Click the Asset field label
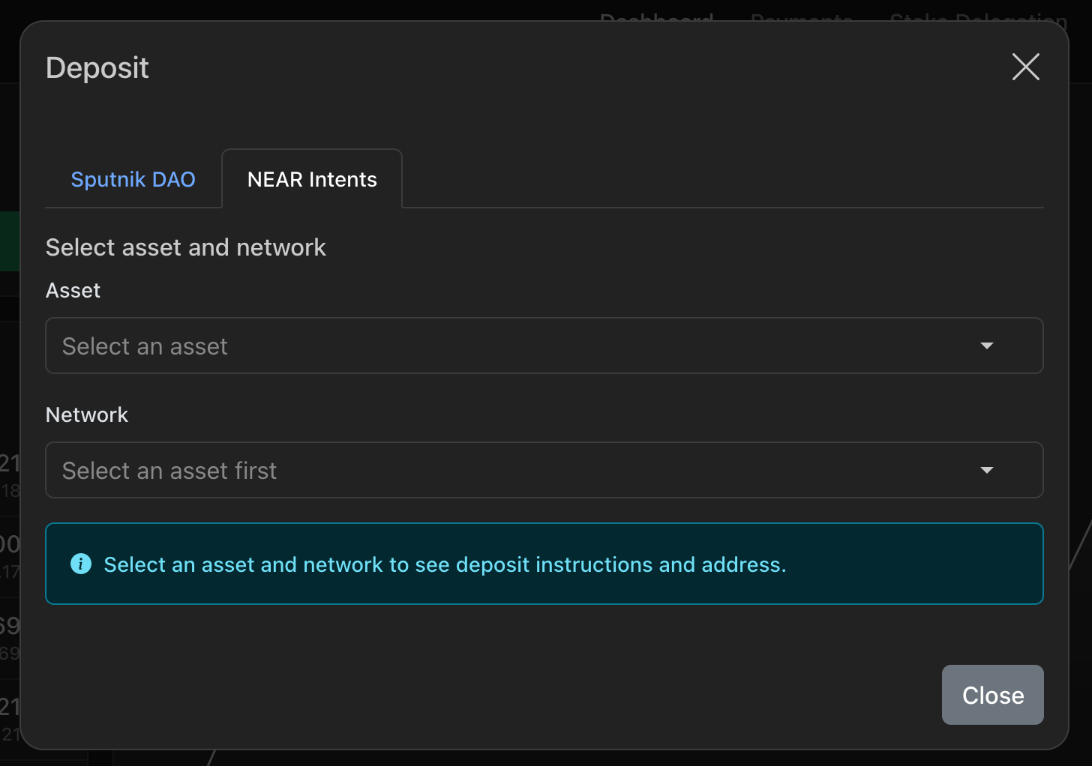The height and width of the screenshot is (766, 1092). tap(73, 290)
